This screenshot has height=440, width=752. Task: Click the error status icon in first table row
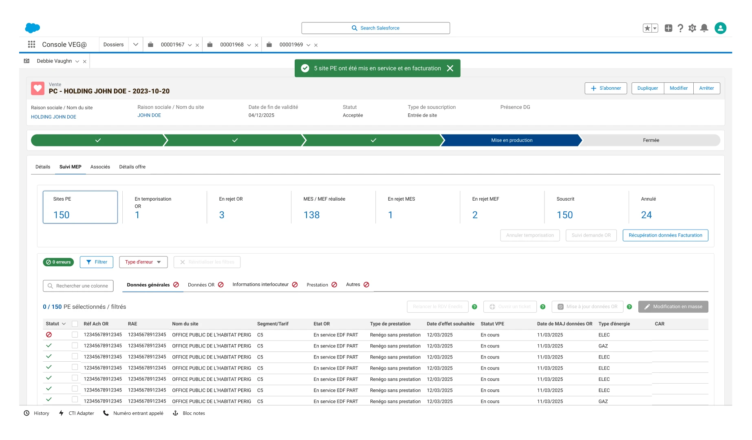[49, 334]
